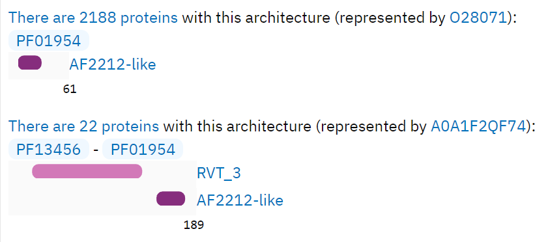
Task: Click the 'with this architecture' text in second entry
Action: (x=237, y=126)
